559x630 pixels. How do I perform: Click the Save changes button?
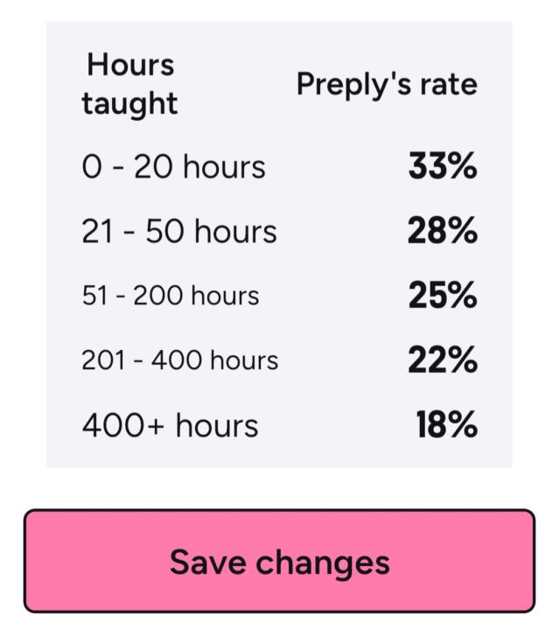coord(279,561)
